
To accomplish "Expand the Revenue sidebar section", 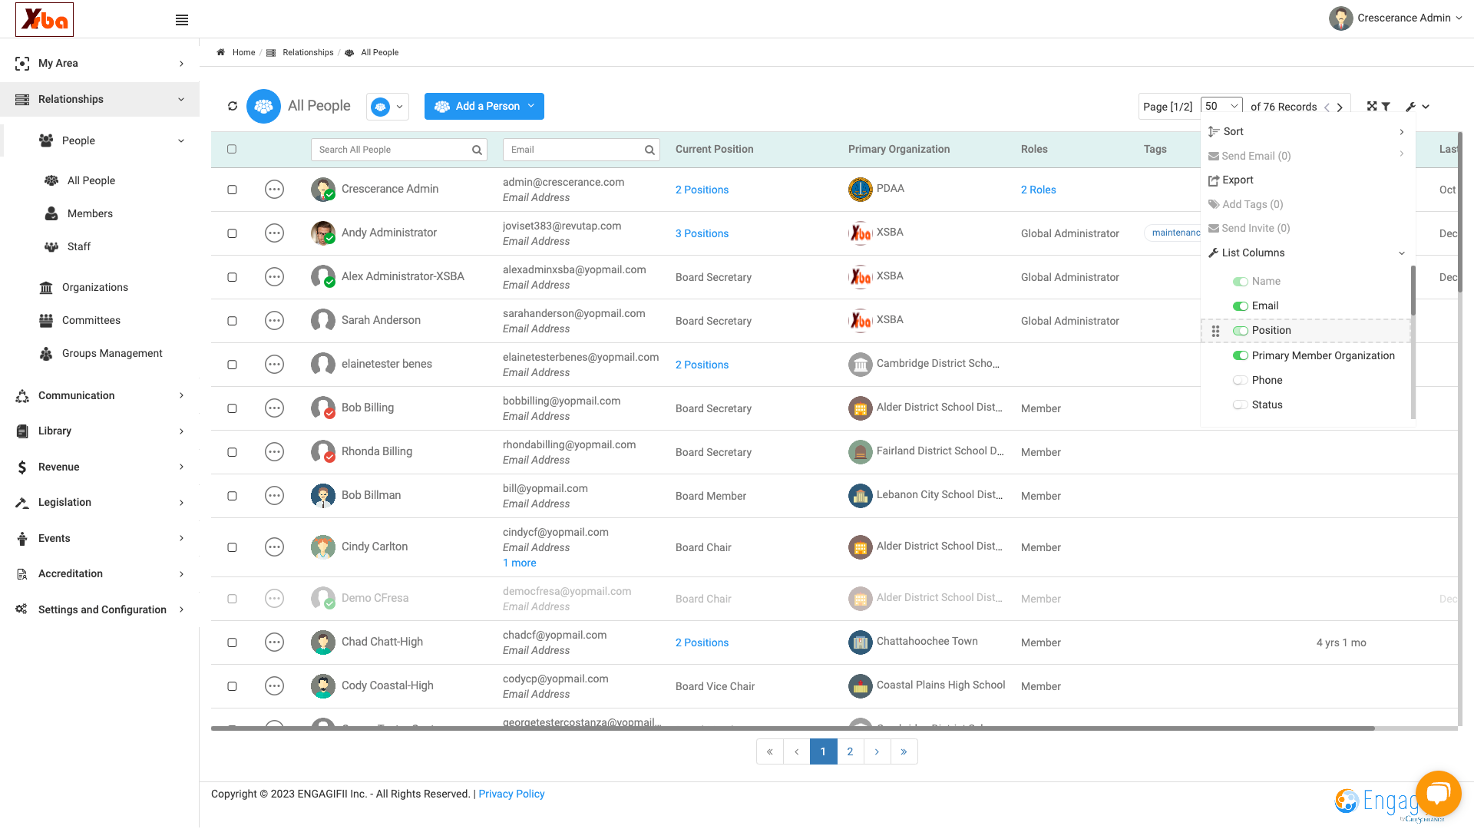I will point(100,467).
